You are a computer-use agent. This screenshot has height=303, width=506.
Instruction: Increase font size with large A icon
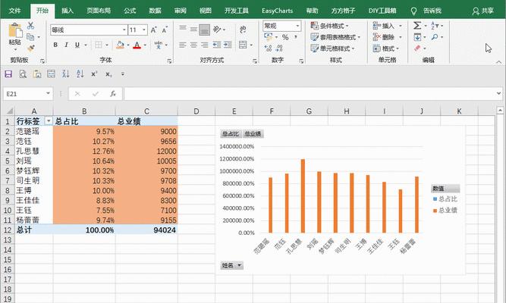153,30
